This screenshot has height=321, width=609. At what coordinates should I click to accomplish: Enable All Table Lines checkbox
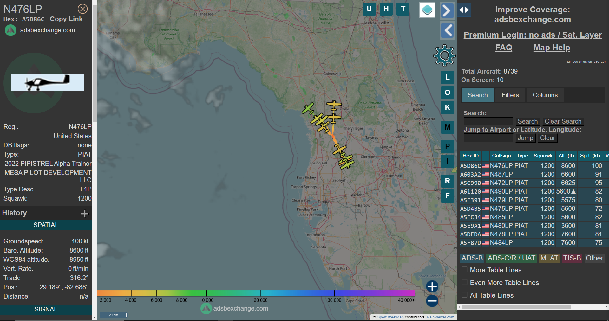click(464, 295)
